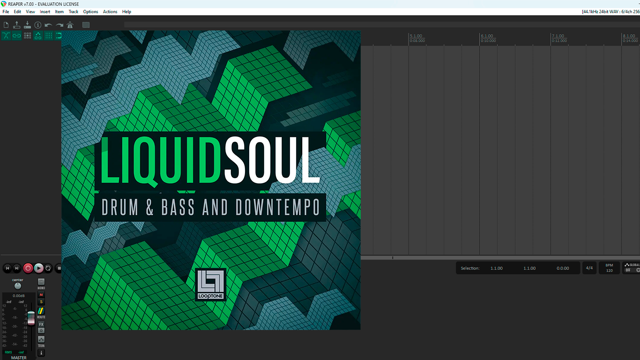Start recording with the red record button
This screenshot has height=360, width=640.
coord(28,268)
